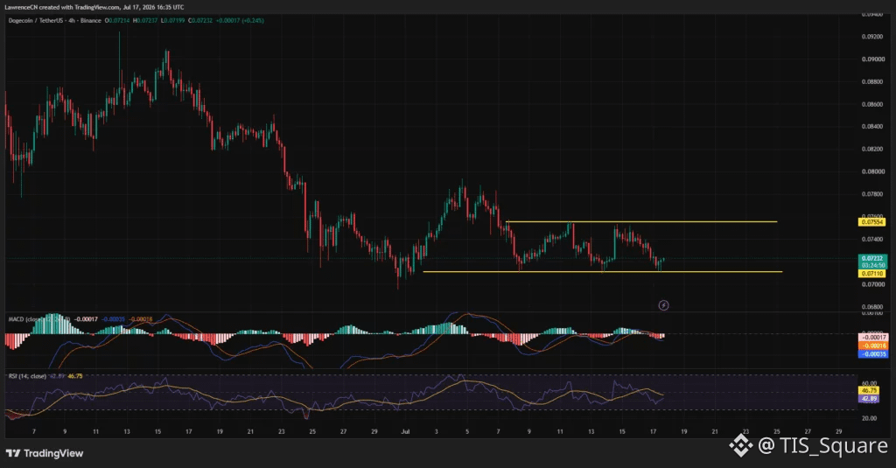
Task: Click the yellow 0.07110 price label
Action: [872, 274]
